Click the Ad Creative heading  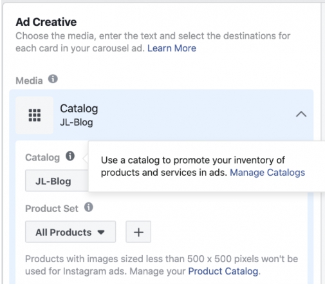point(46,22)
